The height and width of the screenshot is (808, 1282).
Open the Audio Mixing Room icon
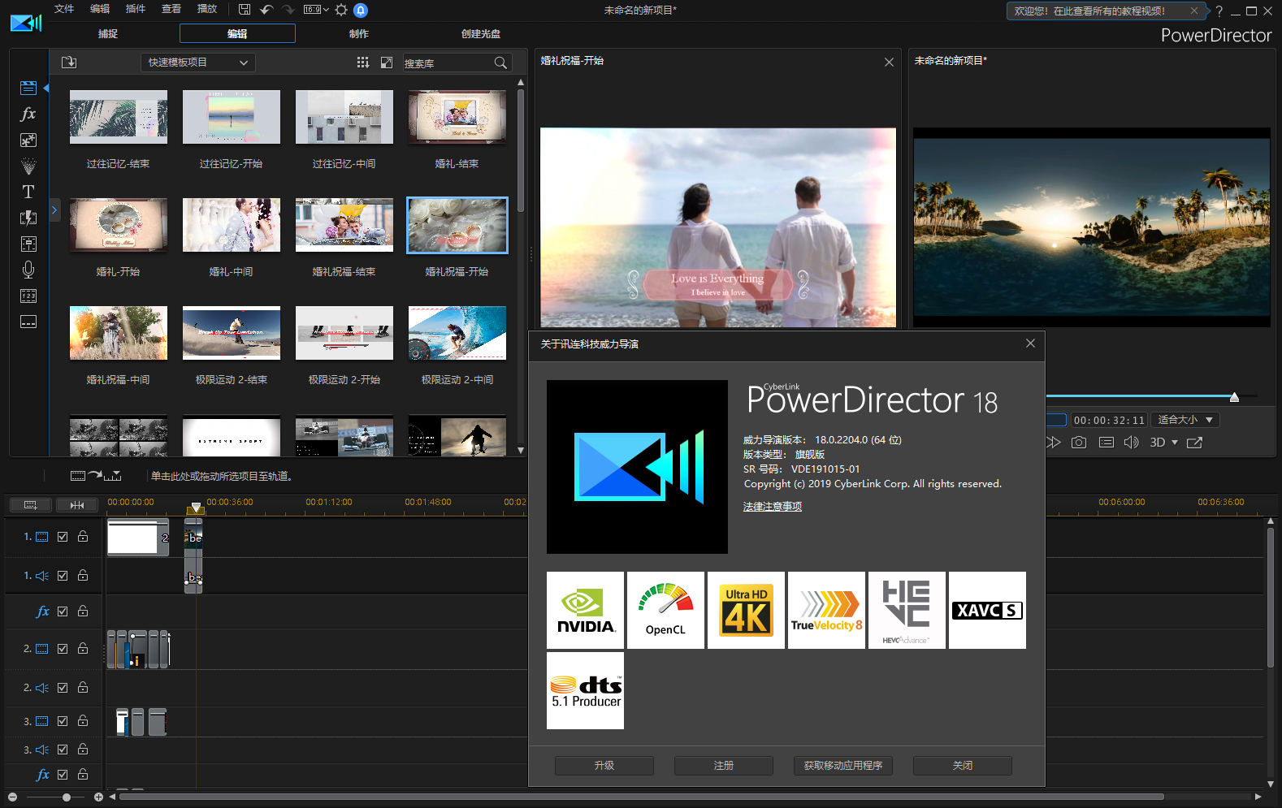coord(28,244)
